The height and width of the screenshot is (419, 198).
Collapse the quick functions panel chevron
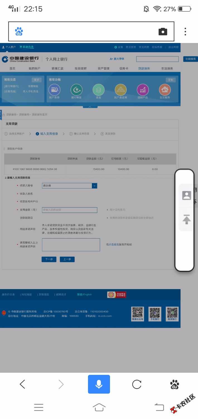coord(90,107)
